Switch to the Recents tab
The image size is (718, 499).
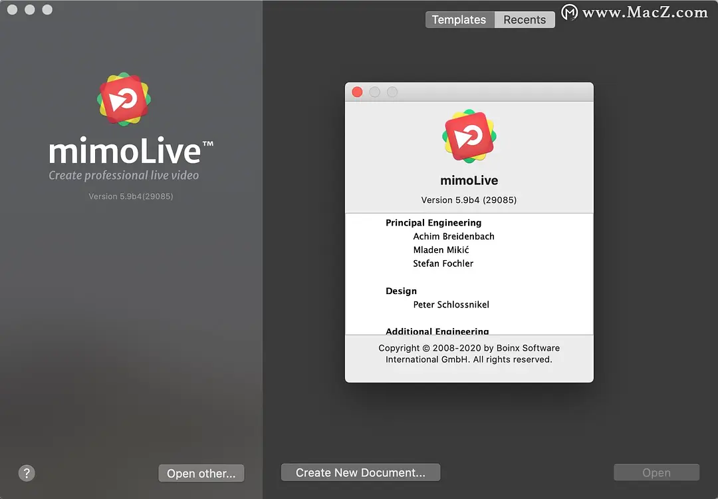(x=525, y=20)
